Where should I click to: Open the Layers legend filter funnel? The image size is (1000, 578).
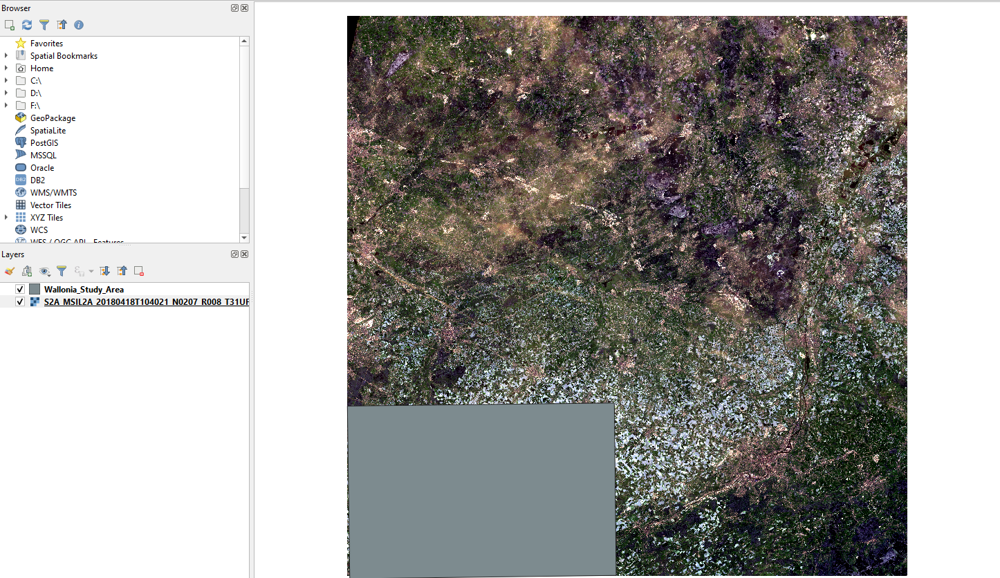tap(62, 271)
